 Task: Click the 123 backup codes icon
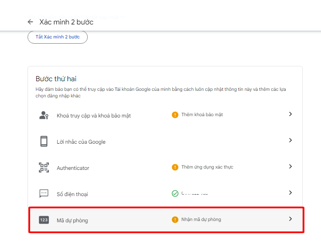point(44,220)
